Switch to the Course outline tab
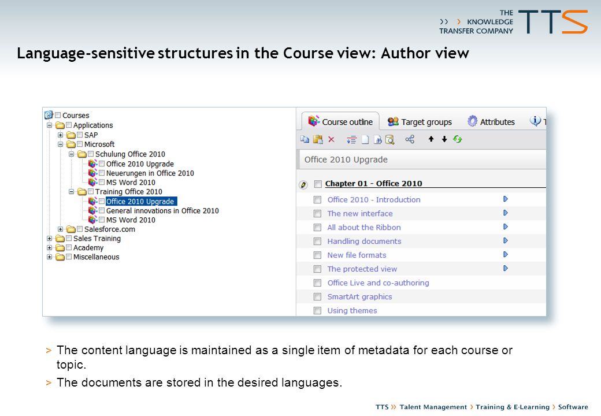The height and width of the screenshot is (416, 601). (x=340, y=122)
